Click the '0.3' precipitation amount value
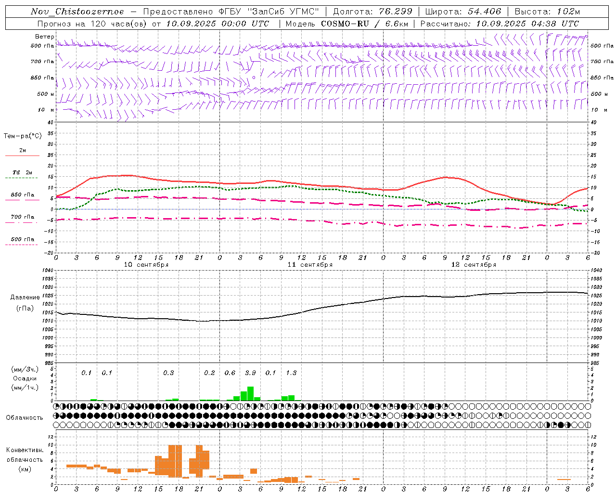The height and width of the screenshot is (493, 616). (168, 373)
